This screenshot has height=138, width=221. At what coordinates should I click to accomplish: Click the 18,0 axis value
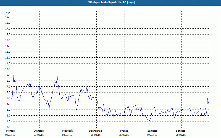point(7,23)
